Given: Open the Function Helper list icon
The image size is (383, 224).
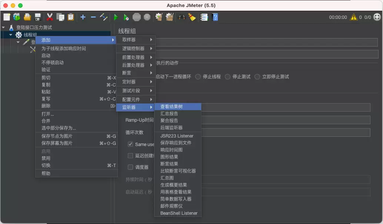Looking at the screenshot, I should (x=204, y=17).
